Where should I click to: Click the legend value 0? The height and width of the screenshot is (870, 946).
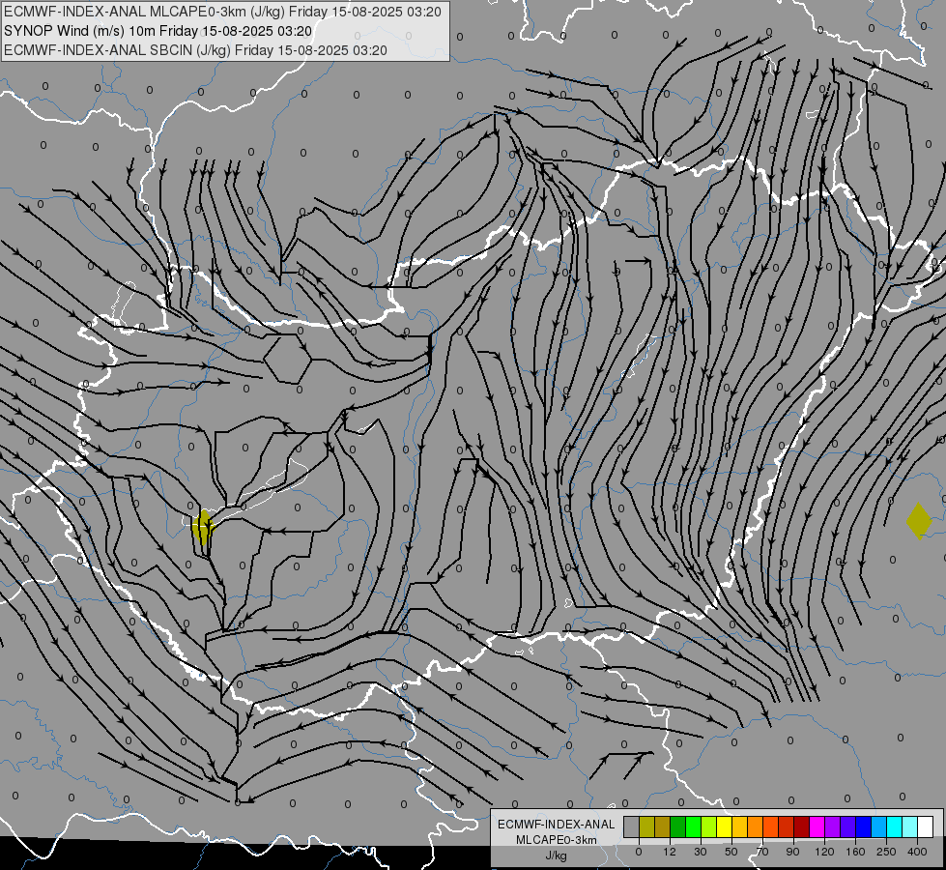point(639,852)
